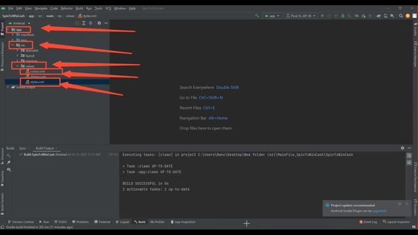Switch to the Sync tab

pyautogui.click(x=23, y=148)
